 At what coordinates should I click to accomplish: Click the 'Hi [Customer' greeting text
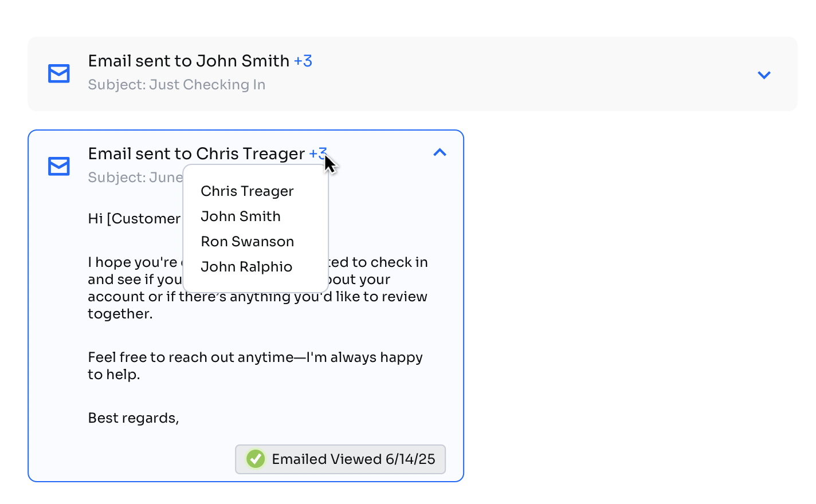134,219
